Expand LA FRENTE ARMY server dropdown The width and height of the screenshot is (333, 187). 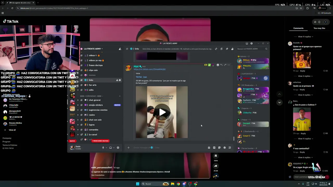[x=93, y=49]
